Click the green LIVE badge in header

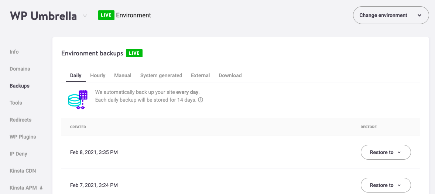click(x=106, y=15)
